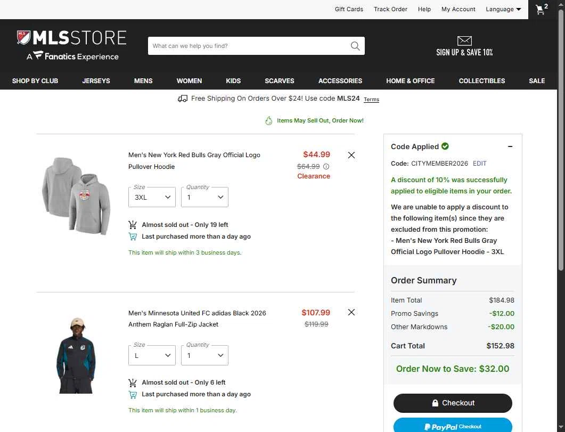This screenshot has height=432, width=565.
Task: Open the hoodie Quantity dropdown
Action: 204,197
